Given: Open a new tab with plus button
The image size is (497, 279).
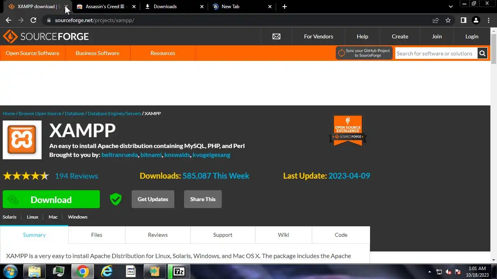Looking at the screenshot, I should [x=285, y=7].
